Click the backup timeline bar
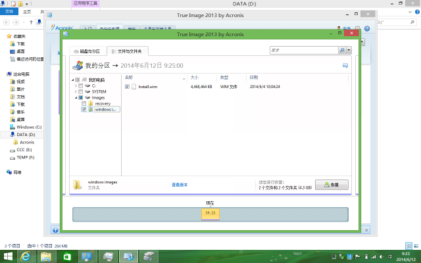 (x=210, y=214)
